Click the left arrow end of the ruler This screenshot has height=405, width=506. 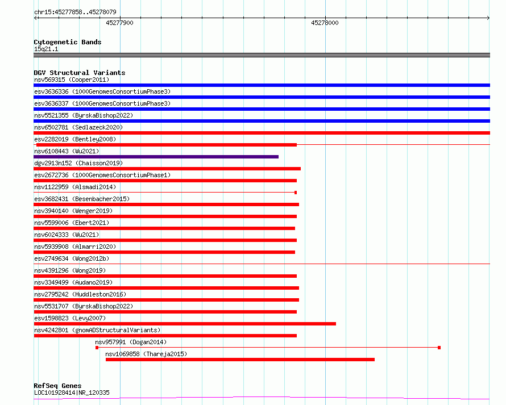pos(35,18)
